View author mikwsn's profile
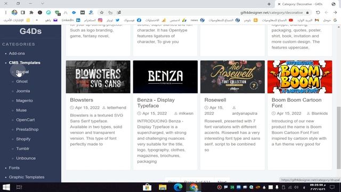Viewport: 341px width, 192px height. 186,114
